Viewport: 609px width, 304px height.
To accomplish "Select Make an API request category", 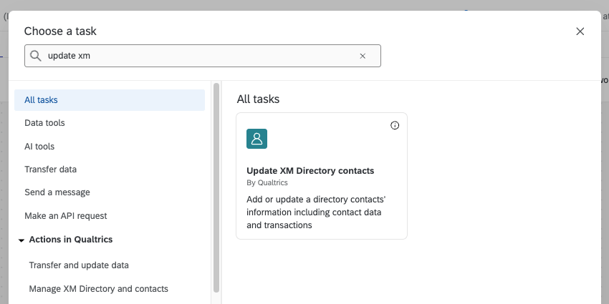I will (65, 215).
